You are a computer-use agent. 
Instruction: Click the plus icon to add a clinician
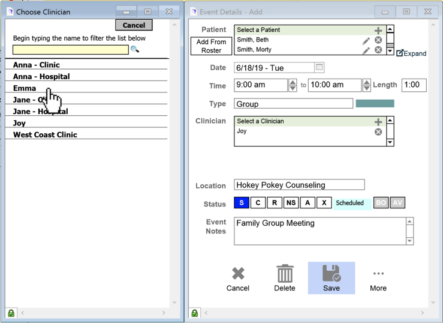coord(378,122)
